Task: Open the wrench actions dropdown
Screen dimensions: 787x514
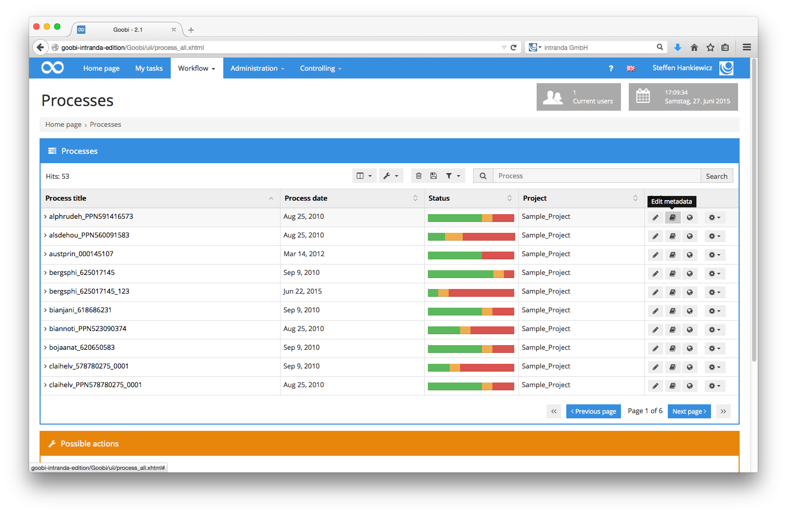Action: (x=391, y=176)
